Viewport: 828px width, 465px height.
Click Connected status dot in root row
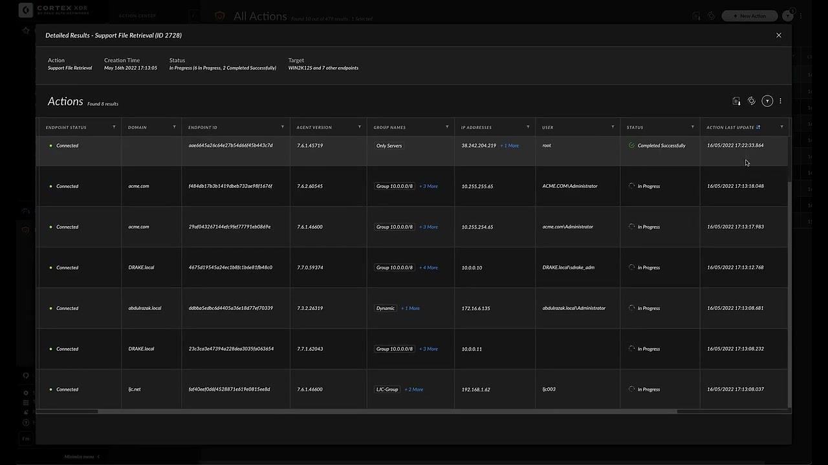(51, 145)
